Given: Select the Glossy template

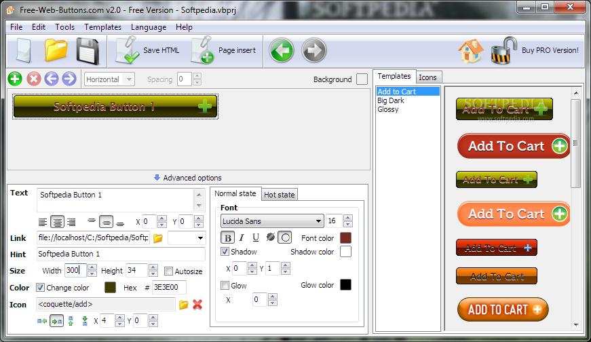Looking at the screenshot, I should coord(388,109).
